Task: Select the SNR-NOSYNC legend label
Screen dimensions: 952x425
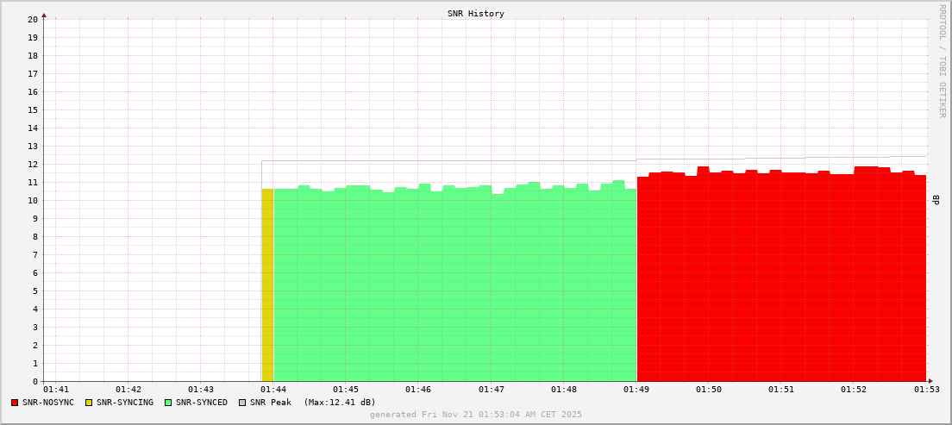Action: pyautogui.click(x=48, y=403)
